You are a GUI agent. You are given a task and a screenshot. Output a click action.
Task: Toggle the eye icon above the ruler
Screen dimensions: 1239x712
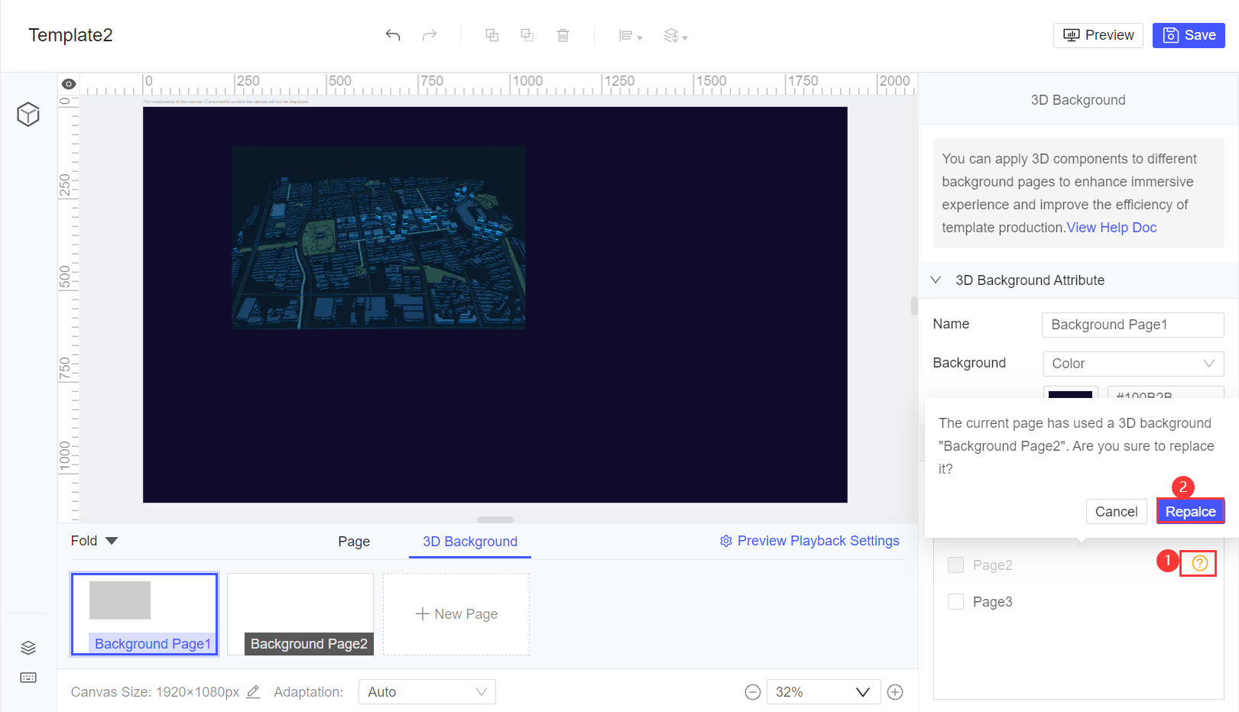[x=68, y=83]
